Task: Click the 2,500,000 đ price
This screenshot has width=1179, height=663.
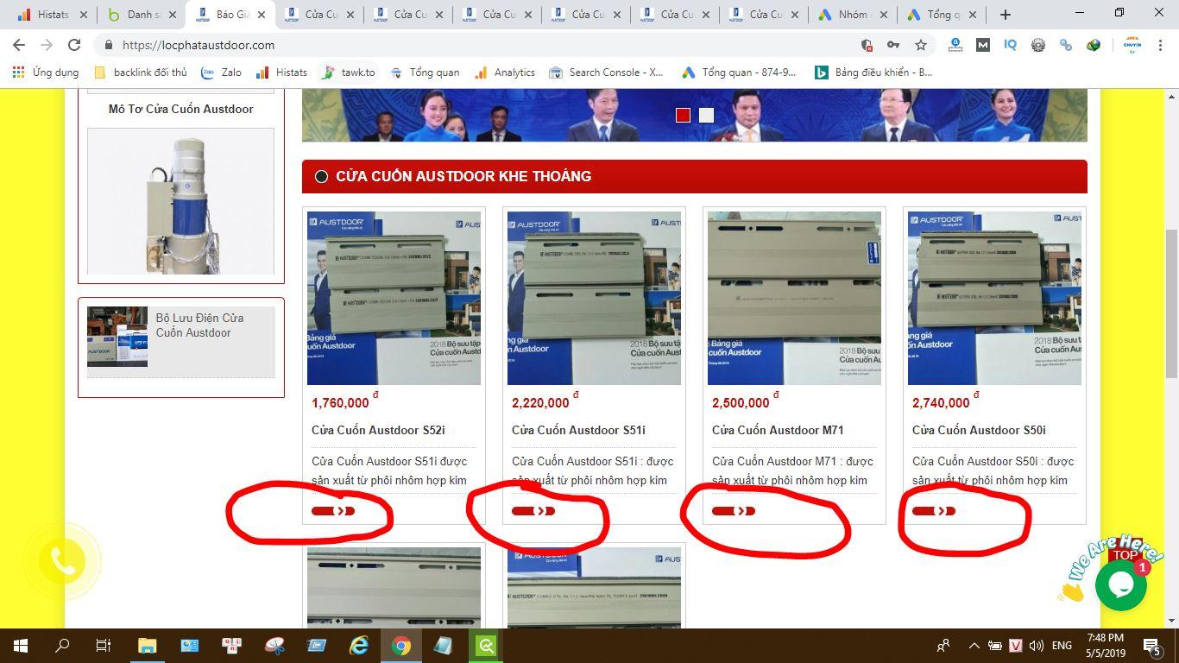Action: (x=746, y=401)
